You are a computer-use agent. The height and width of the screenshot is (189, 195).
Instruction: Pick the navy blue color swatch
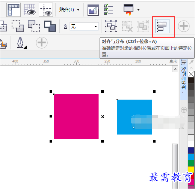click(x=191, y=150)
